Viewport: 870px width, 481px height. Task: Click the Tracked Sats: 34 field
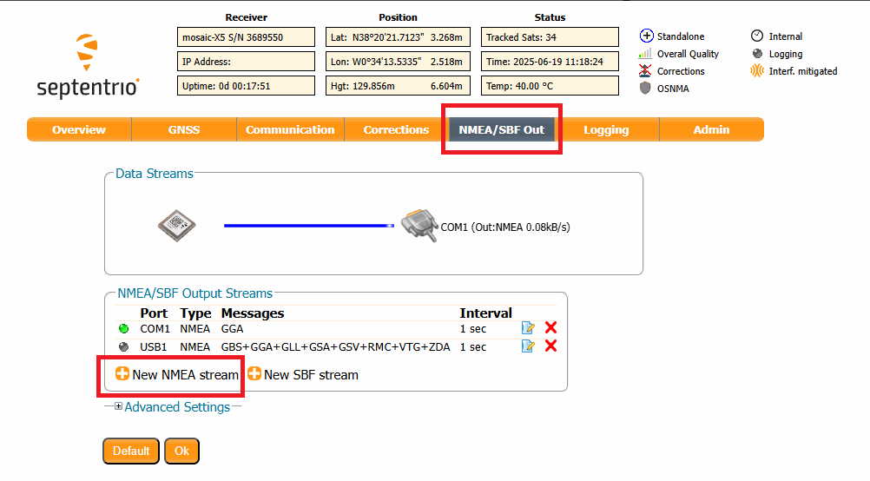tap(550, 37)
